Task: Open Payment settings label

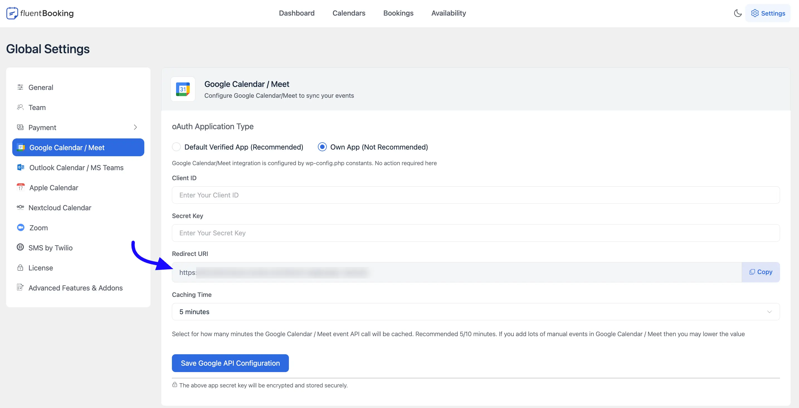Action: pos(42,128)
